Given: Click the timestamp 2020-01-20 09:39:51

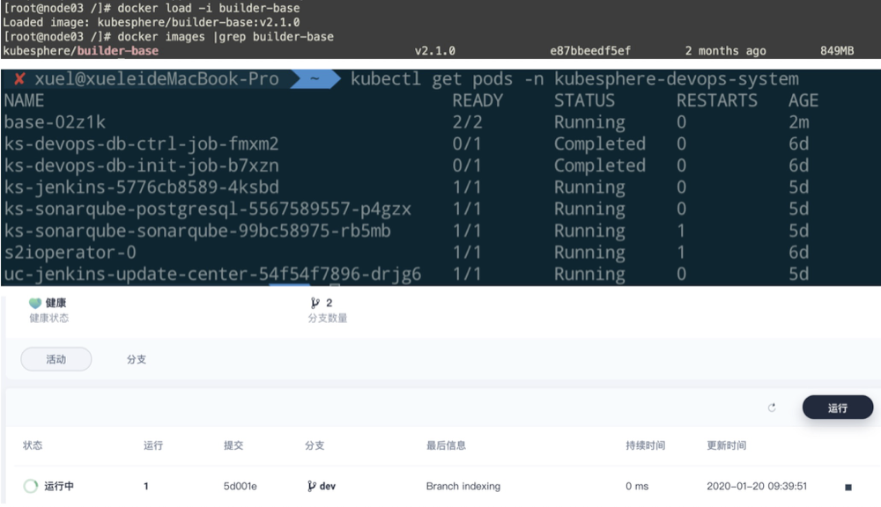Looking at the screenshot, I should pyautogui.click(x=757, y=486).
